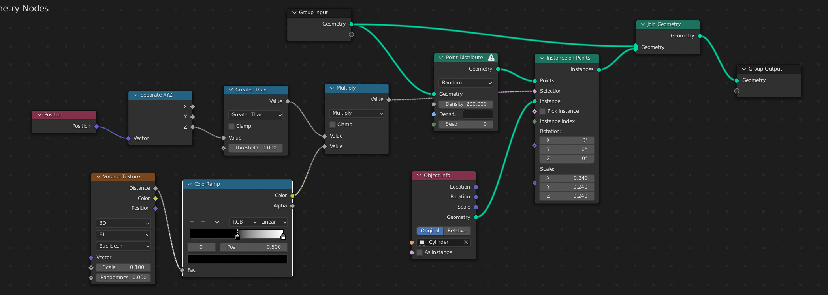Click the Randomness 0.000 field
The height and width of the screenshot is (295, 828).
pyautogui.click(x=123, y=278)
